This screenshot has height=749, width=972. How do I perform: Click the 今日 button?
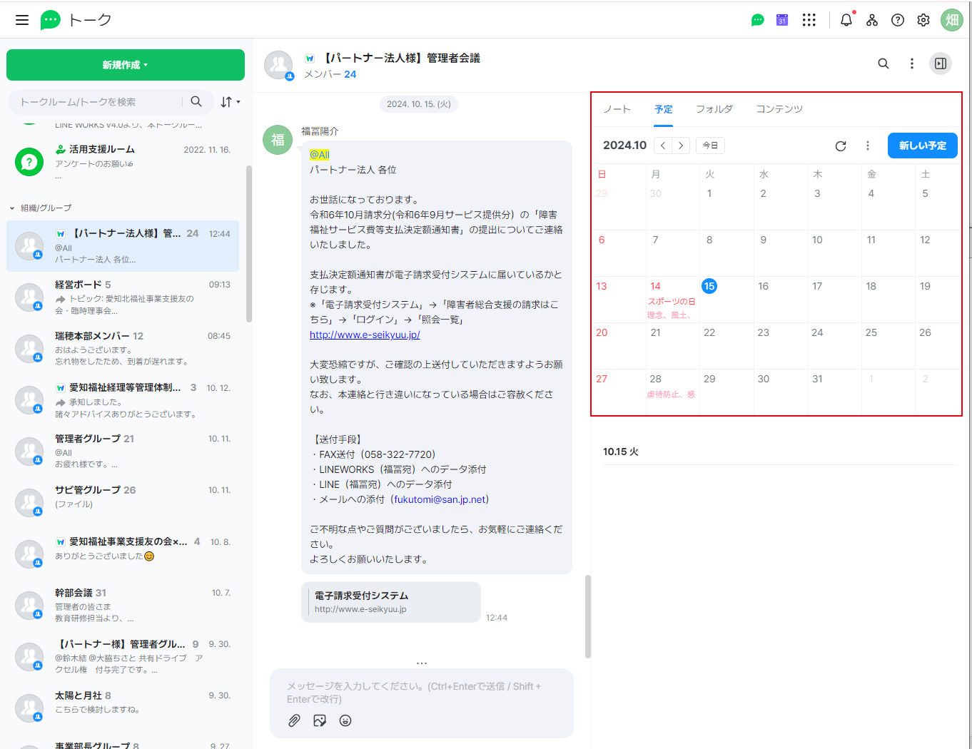[x=710, y=146]
